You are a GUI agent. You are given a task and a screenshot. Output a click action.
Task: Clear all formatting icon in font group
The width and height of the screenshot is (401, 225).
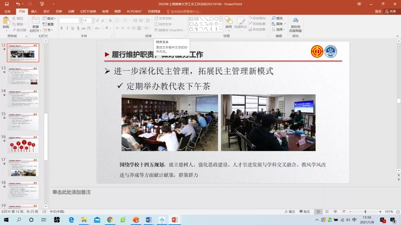[110, 20]
